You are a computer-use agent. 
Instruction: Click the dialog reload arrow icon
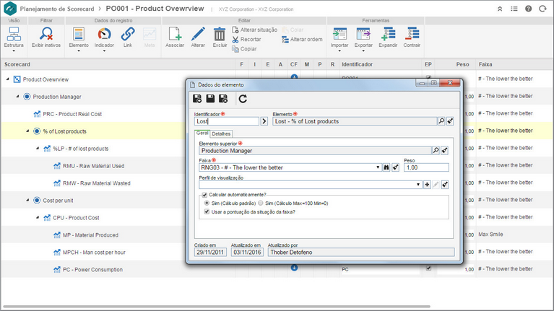coord(243,99)
